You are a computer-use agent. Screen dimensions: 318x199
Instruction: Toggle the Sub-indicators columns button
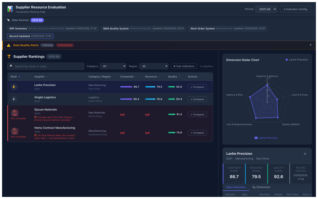click(184, 66)
